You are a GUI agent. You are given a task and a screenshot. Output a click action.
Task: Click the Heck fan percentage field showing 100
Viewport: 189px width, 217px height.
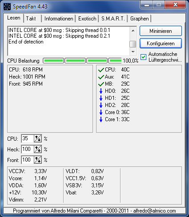28,149
